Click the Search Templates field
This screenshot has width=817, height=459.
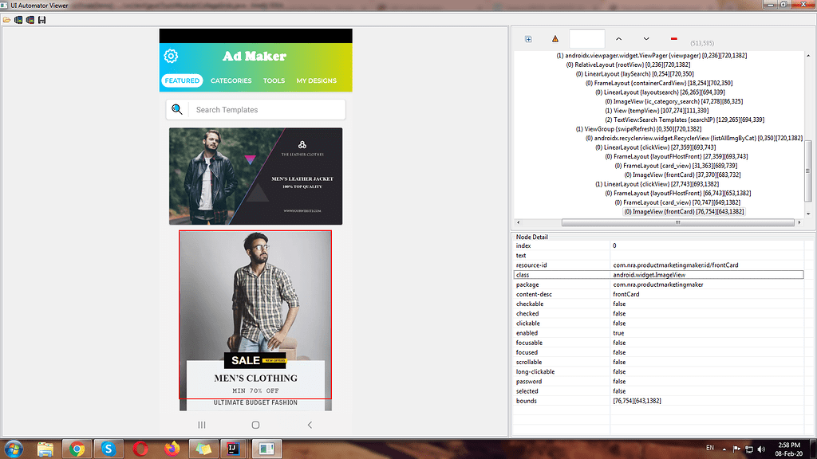tap(267, 110)
